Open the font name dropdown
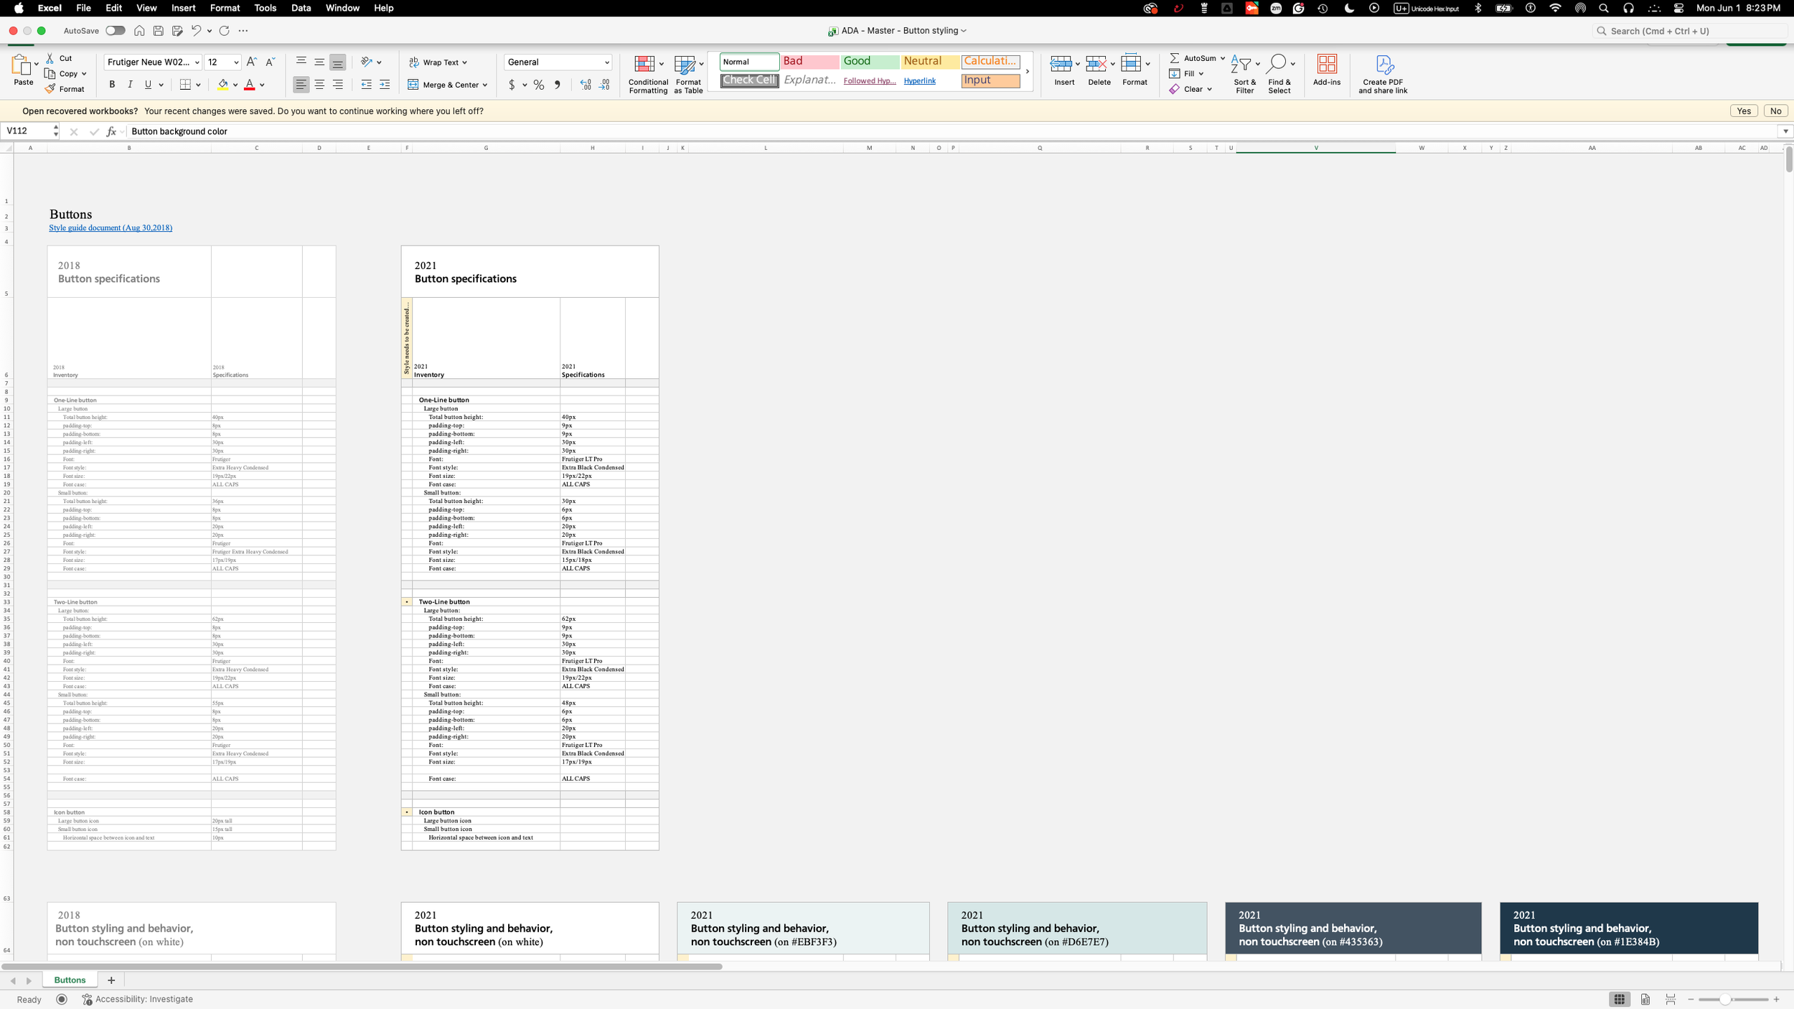Image resolution: width=1794 pixels, height=1009 pixels. [197, 62]
